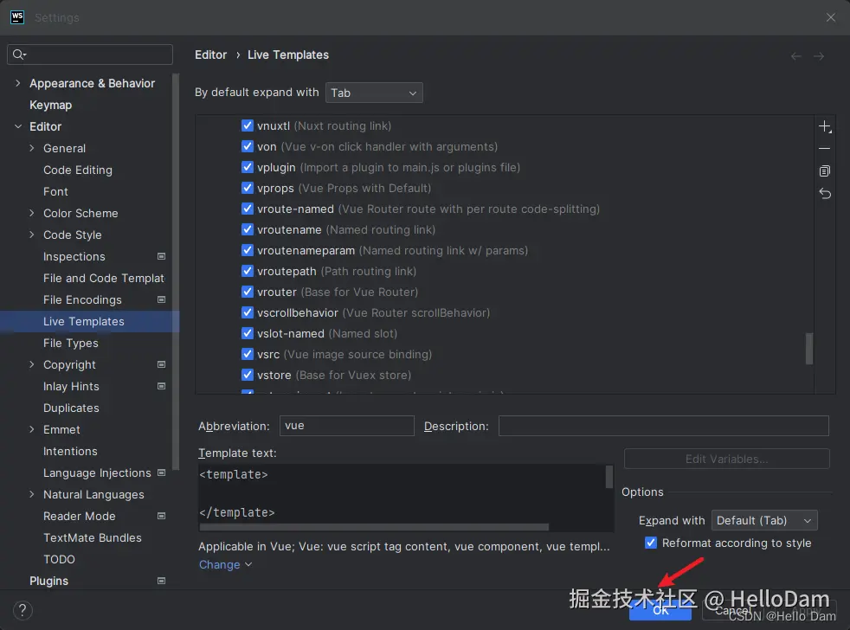850x630 pixels.
Task: Disable the vroute-named template checkbox
Action: pyautogui.click(x=248, y=209)
